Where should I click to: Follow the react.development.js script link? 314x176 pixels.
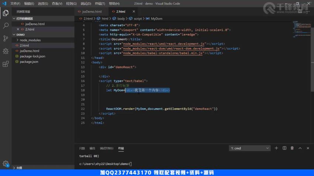[164, 44]
